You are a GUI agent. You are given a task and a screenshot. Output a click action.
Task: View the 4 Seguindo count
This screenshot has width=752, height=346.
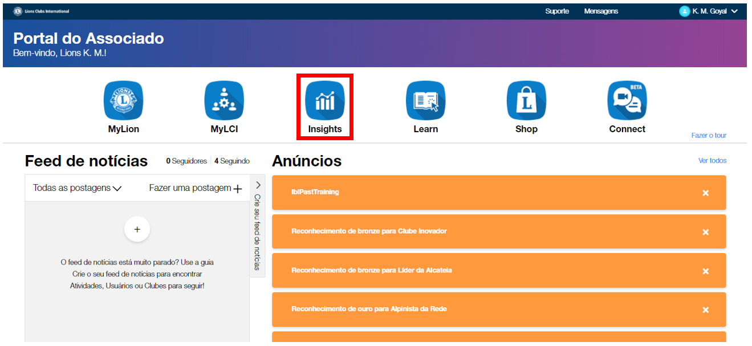coord(232,161)
